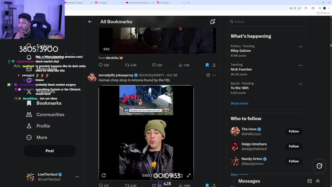
Task: Click the Post button
Action: [50, 151]
